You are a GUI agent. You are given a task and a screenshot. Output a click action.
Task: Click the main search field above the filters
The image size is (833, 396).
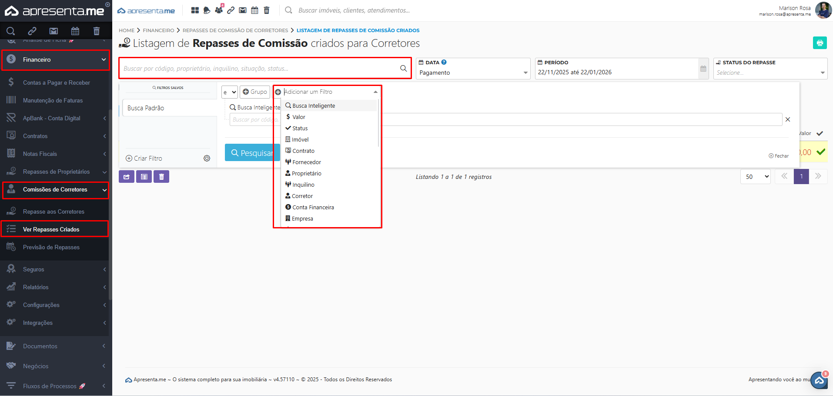click(x=261, y=69)
